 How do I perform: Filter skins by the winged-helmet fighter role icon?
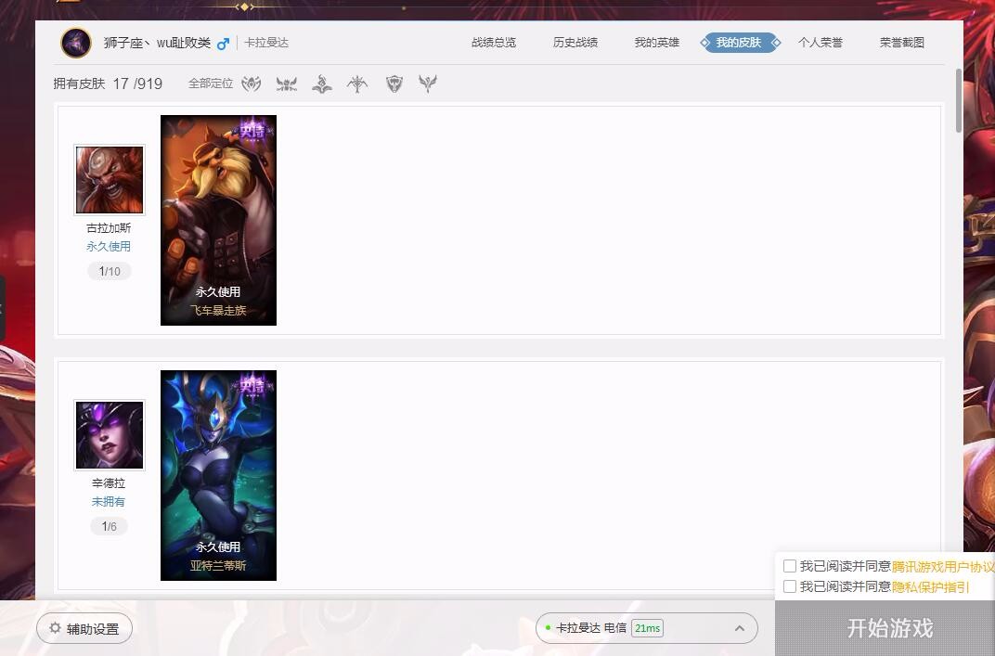(x=287, y=84)
